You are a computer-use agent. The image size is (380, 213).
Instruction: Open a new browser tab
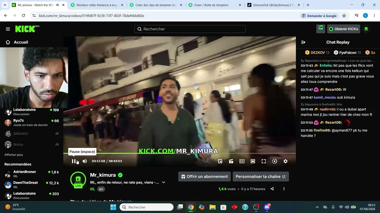308,5
